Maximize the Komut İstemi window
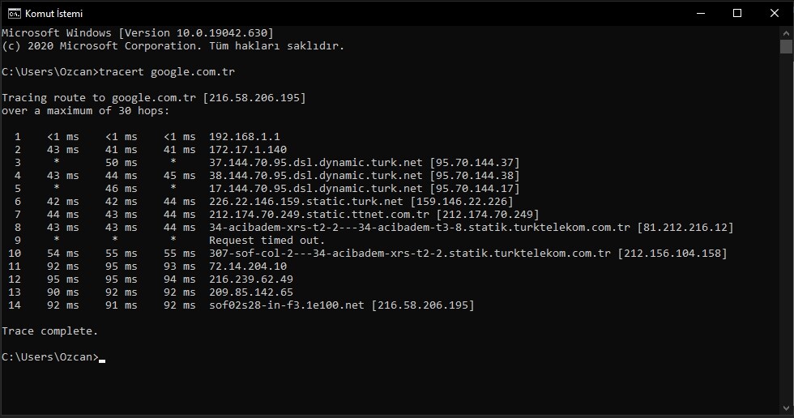The image size is (794, 418). [737, 13]
